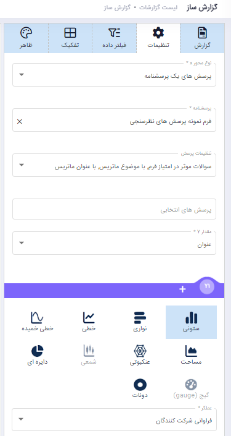Select the column (ستونی) chart type
231x436 pixels.
coord(191,322)
